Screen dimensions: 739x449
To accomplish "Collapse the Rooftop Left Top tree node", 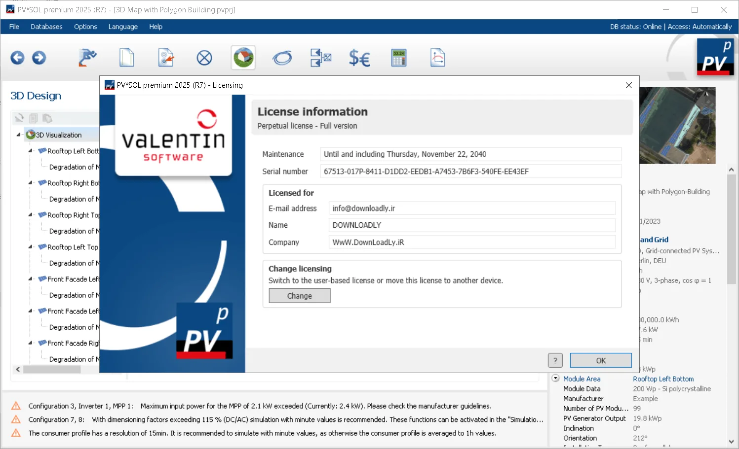I will coord(30,247).
